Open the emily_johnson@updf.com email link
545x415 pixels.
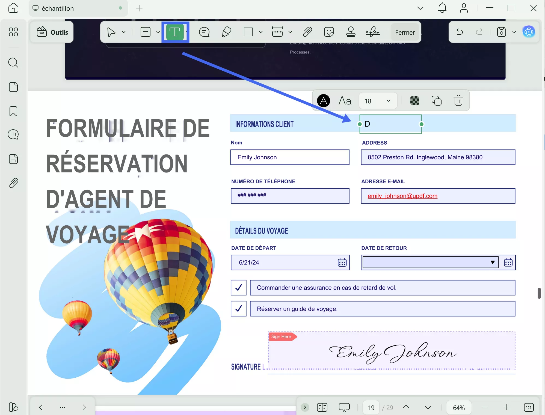pos(402,196)
